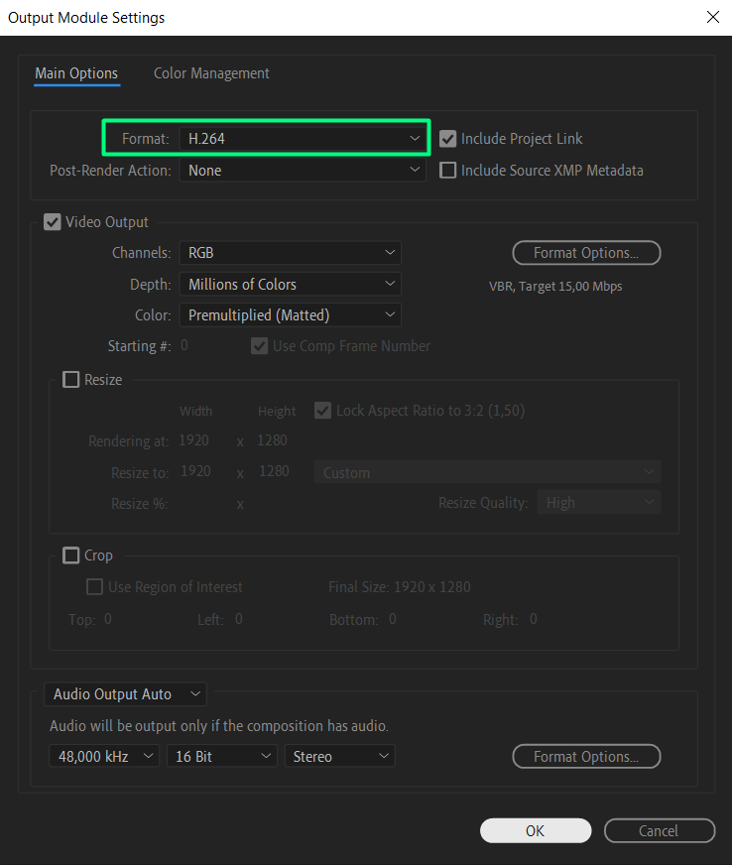
Task: Open the Color dropdown Premultiplied (Matted)
Action: pyautogui.click(x=290, y=315)
